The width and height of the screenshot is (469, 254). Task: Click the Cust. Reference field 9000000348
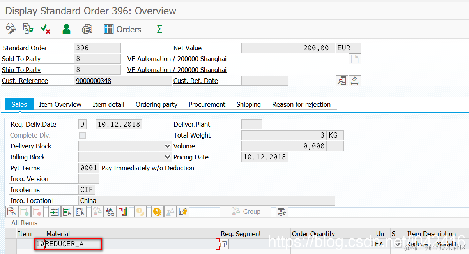tap(123, 81)
